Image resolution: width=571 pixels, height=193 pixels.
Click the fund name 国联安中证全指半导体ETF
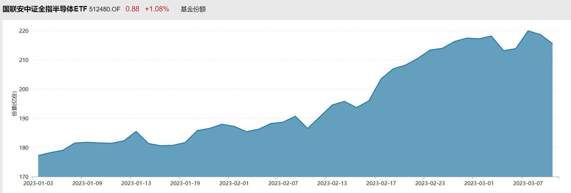pyautogui.click(x=45, y=9)
